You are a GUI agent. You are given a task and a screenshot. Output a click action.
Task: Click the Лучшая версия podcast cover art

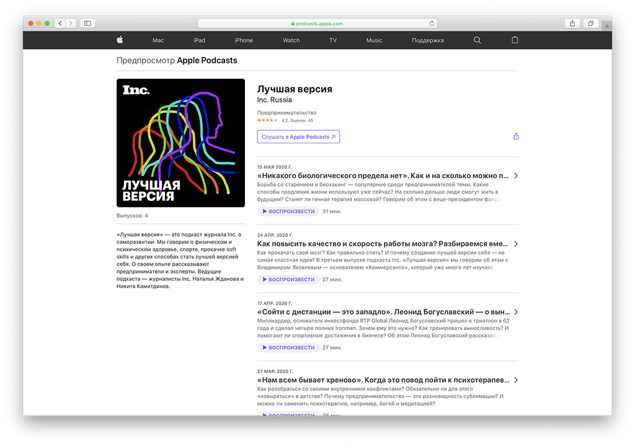(180, 143)
